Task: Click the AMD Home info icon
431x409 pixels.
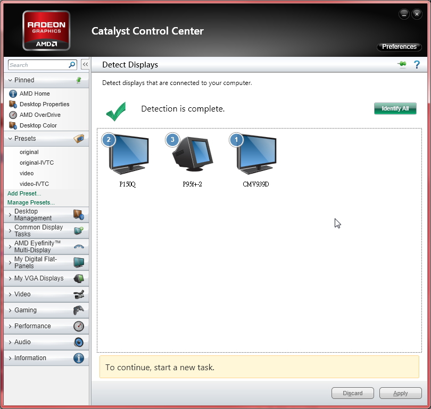Action: [13, 93]
